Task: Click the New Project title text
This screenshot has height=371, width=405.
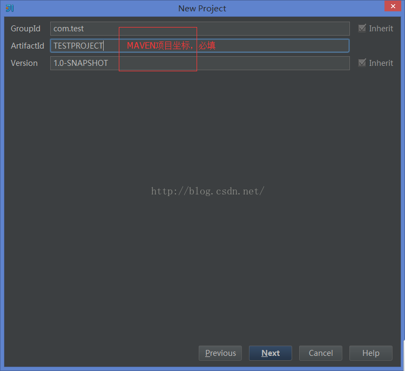Action: point(202,9)
